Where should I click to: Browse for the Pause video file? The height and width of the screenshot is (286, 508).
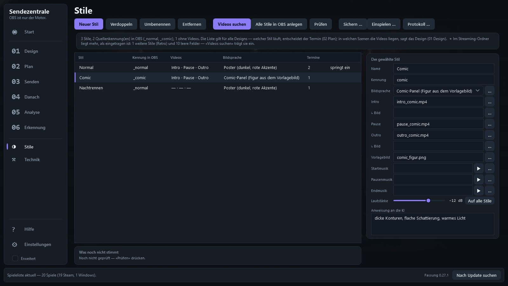tap(490, 124)
